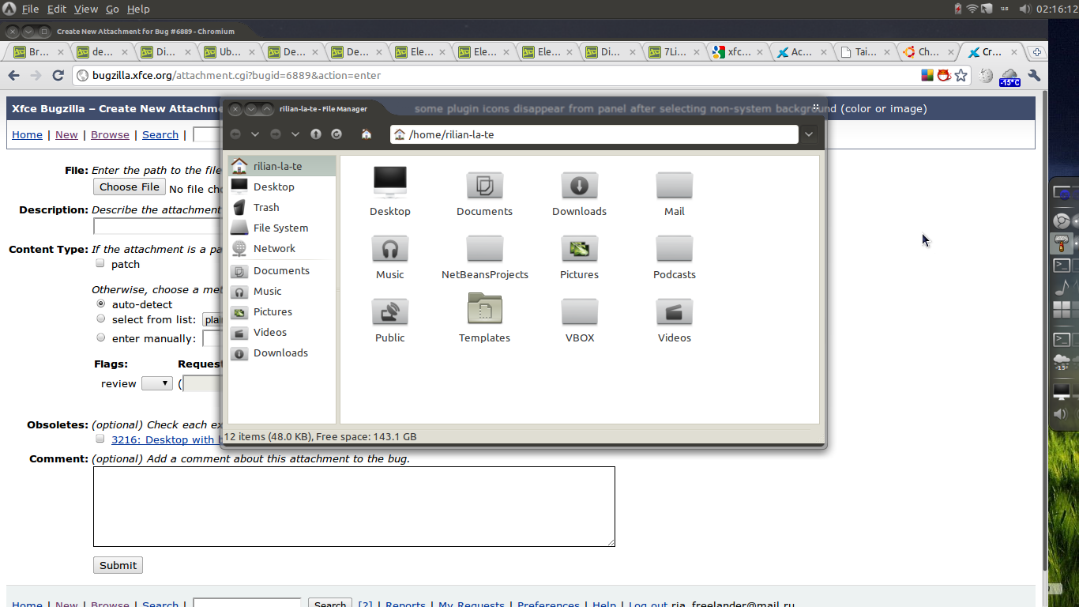Open the review flag dropdown

[x=156, y=383]
